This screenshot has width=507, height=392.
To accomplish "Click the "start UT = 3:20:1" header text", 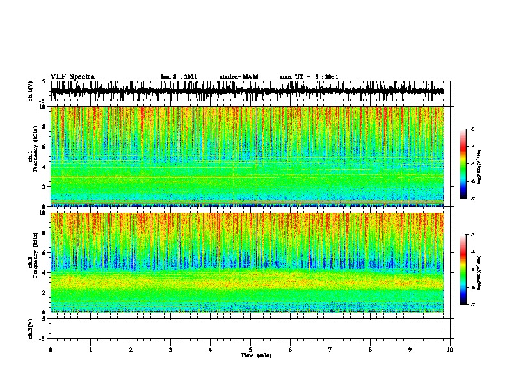I will (309, 77).
